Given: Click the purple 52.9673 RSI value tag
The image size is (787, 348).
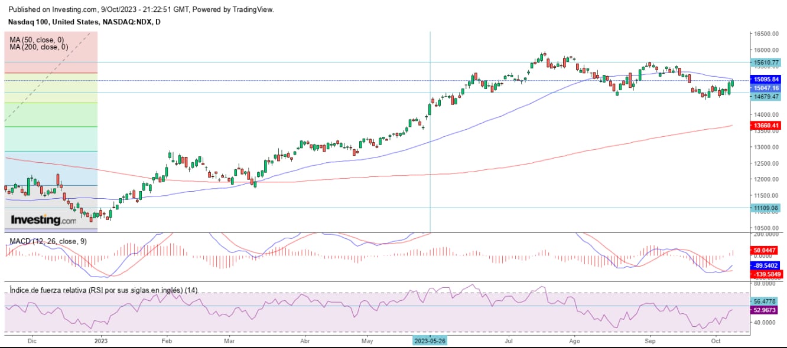Looking at the screenshot, I should (x=765, y=308).
